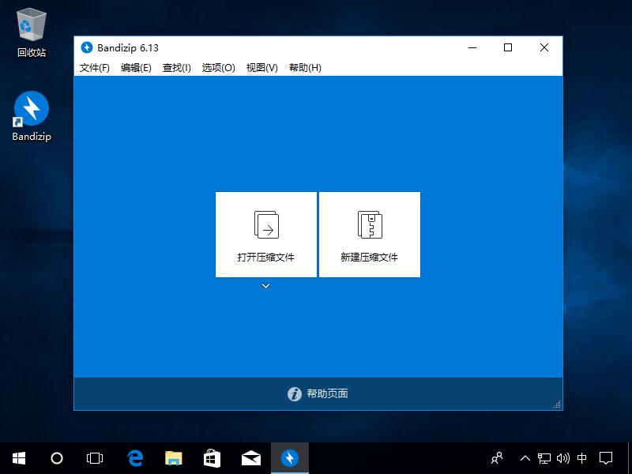Click the info icon on the help bar
Screen dimensions: 632x474
[x=293, y=393]
